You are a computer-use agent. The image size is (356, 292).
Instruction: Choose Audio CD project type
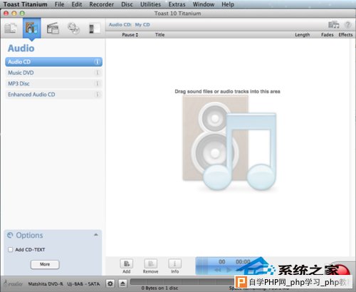54,62
